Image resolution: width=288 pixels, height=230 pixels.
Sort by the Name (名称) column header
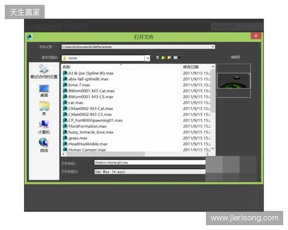point(120,67)
